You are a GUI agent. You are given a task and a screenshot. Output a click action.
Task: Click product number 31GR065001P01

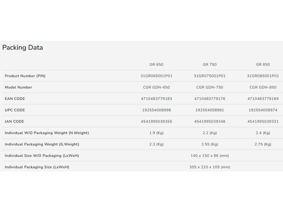(x=156, y=76)
